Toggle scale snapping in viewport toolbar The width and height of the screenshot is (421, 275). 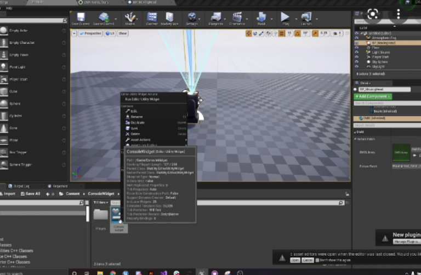[x=315, y=33]
